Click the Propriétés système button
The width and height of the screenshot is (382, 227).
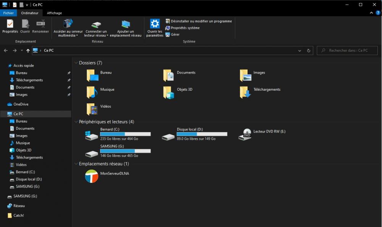click(183, 28)
